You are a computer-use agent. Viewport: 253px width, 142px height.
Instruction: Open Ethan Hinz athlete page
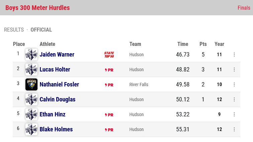53,114
